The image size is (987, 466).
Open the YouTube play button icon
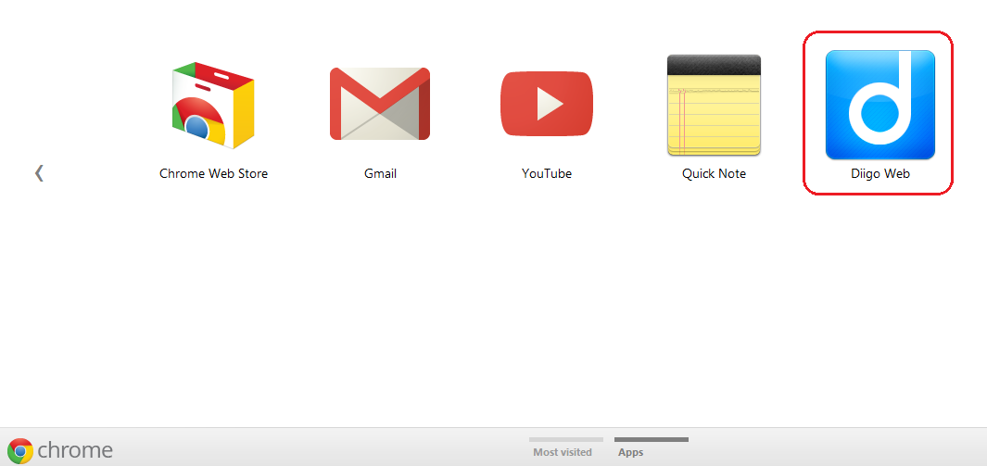pos(547,104)
